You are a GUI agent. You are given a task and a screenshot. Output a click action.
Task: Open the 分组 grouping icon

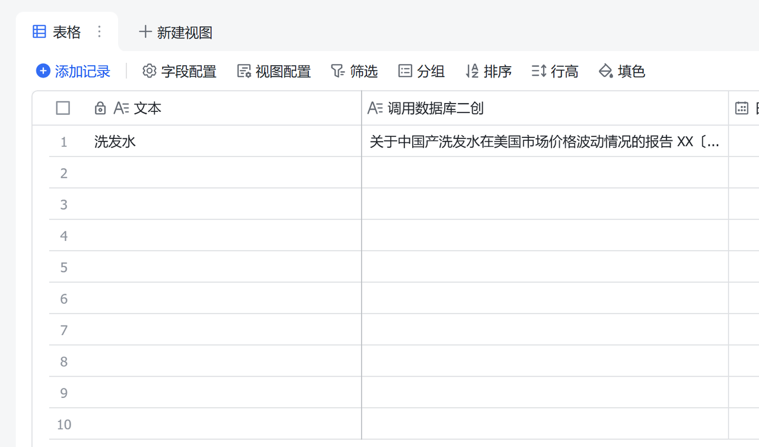[404, 71]
